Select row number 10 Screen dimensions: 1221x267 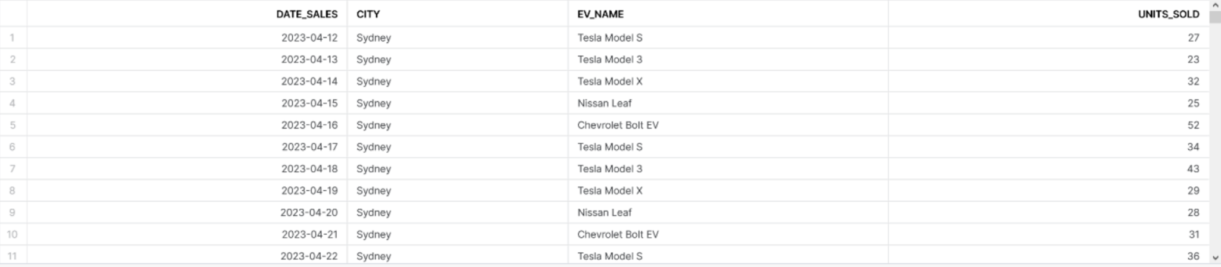13,234
